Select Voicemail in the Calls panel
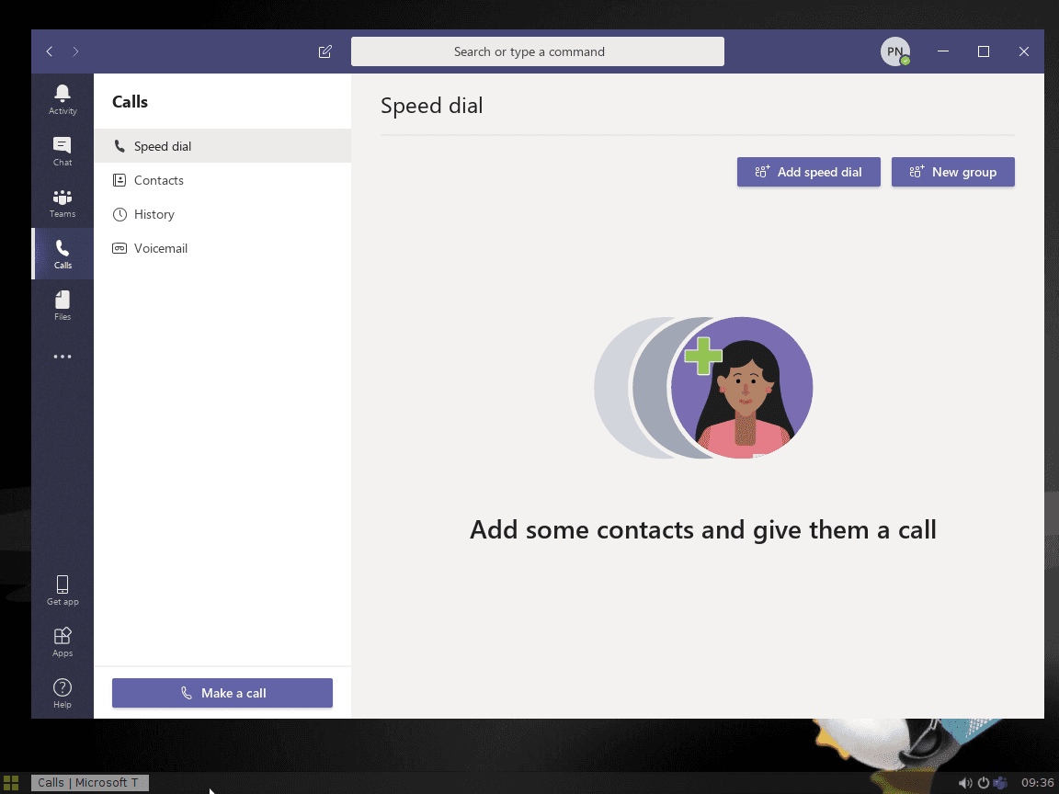 (161, 248)
